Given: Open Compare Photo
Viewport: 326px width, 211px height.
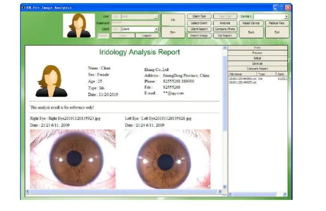Looking at the screenshot, I should click(225, 29).
